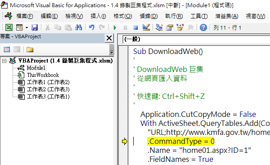
Task: Open the 視窗(W) menu
Action: (x=256, y=16)
